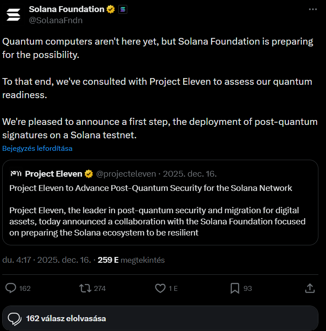Click the reply speech bubble icon

(11, 288)
